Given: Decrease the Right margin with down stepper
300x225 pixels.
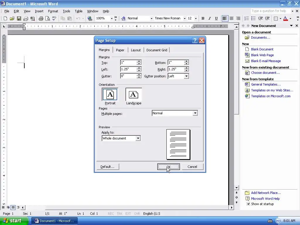Looking at the screenshot, I should click(186, 70).
